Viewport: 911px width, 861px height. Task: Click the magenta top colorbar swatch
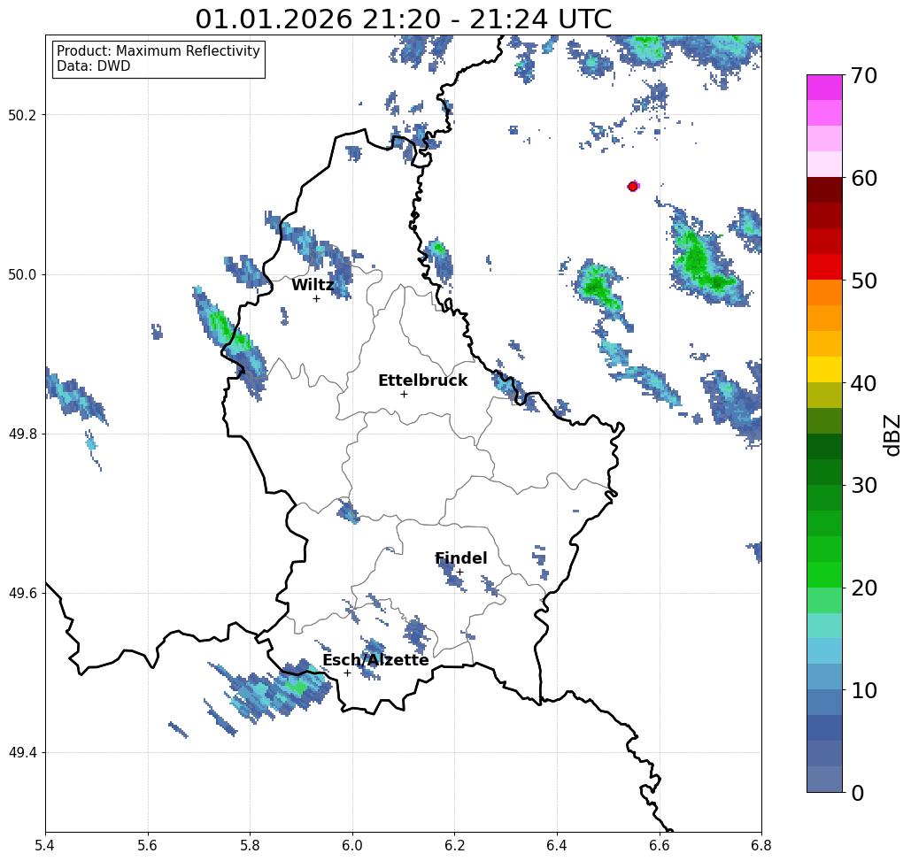824,88
